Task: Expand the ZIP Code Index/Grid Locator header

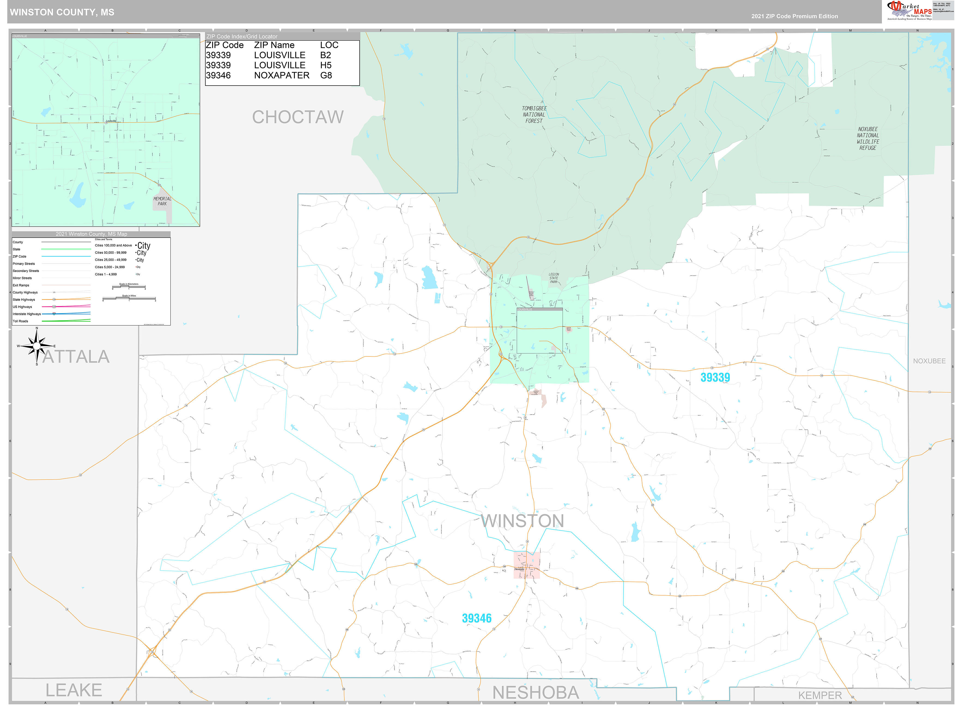Action: tap(243, 36)
